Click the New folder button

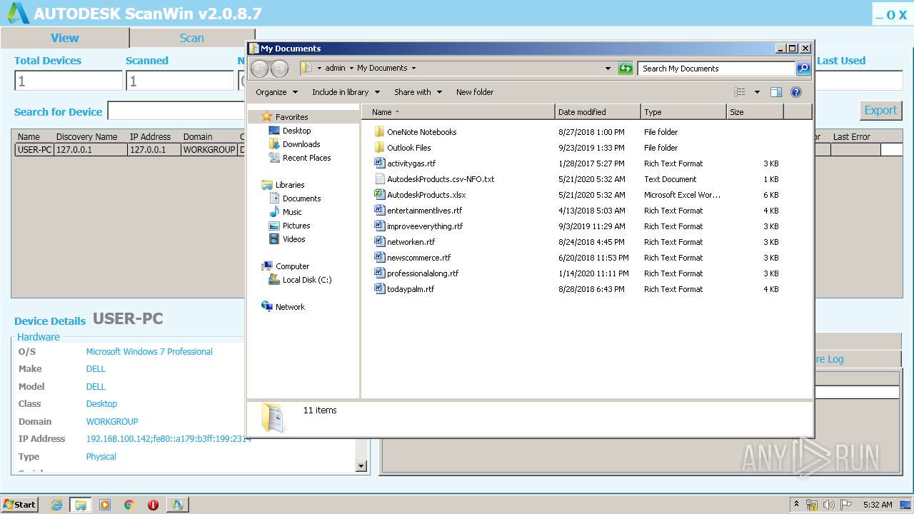(475, 92)
